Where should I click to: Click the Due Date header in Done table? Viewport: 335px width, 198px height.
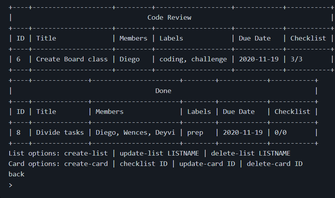239,112
